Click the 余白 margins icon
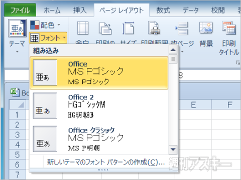241x180 pixels. [83, 28]
